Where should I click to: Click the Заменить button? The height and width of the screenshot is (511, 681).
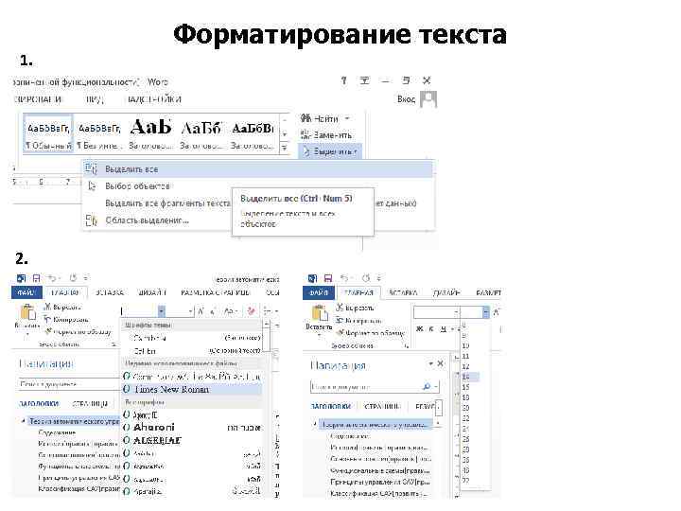pyautogui.click(x=325, y=134)
